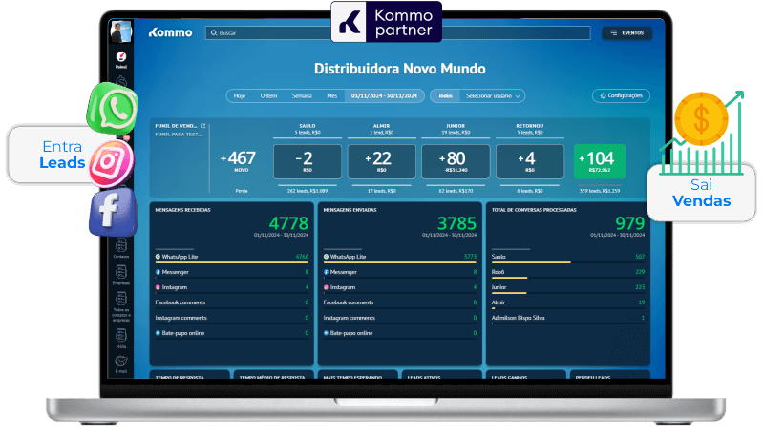This screenshot has width=764, height=437.
Task: Click the user profile avatar
Action: 120,32
